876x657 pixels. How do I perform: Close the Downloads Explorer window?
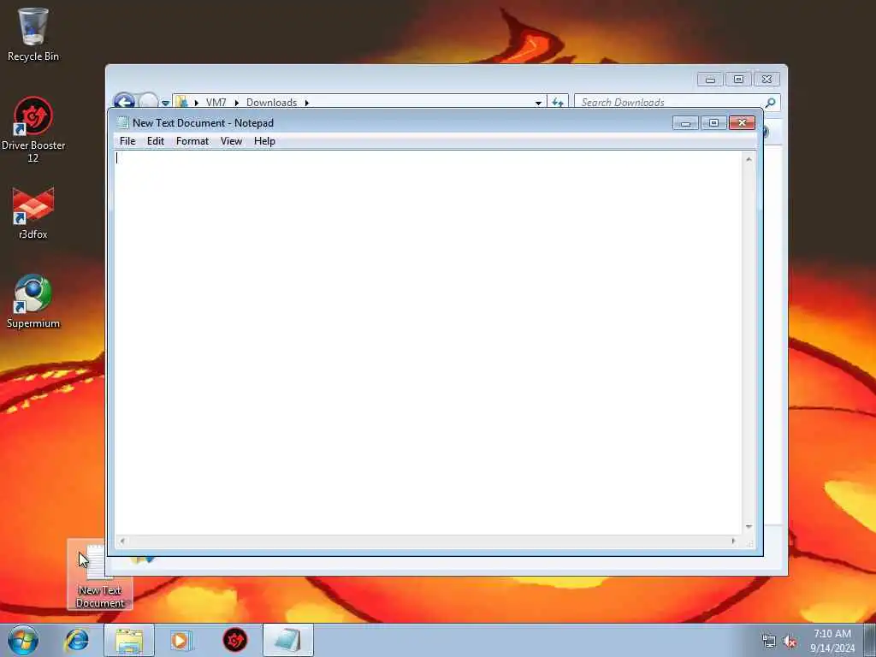(766, 80)
